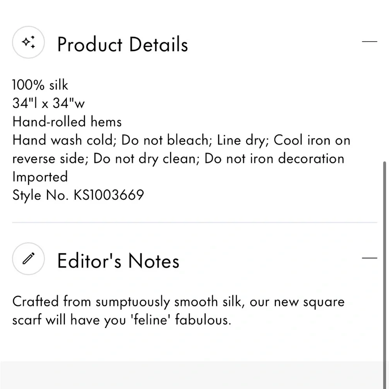
Task: Click the "Imported" text line
Action: [40, 177]
